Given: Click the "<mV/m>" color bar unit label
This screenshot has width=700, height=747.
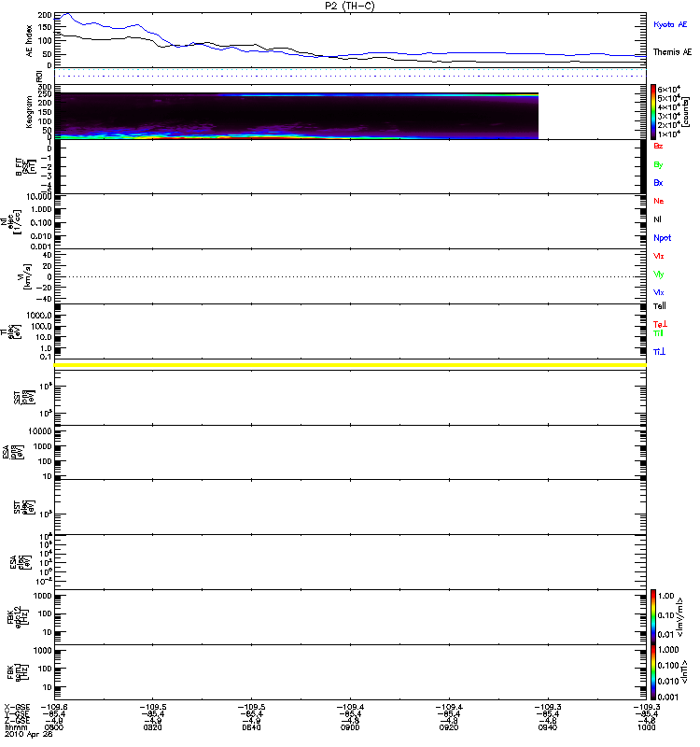Looking at the screenshot, I should [680, 617].
